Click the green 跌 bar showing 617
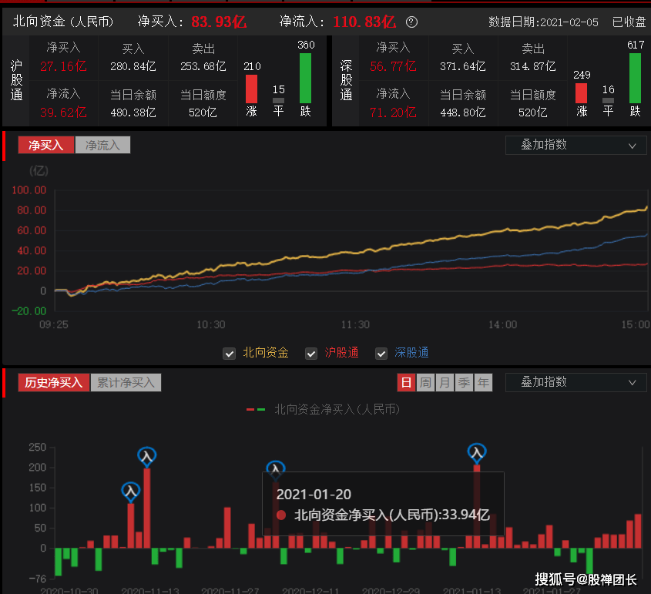651x594 pixels. pyautogui.click(x=635, y=78)
